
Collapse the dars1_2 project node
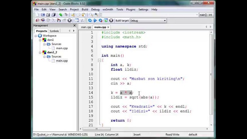tap(40, 53)
